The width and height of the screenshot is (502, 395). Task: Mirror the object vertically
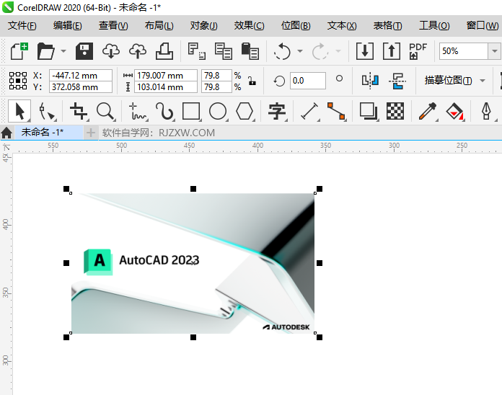397,81
